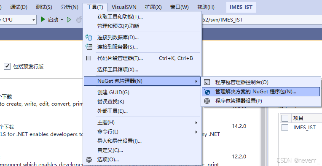This screenshot has height=166, width=322.
Task: Click the outlined Start Without Debugging arrow
Action: [x=69, y=20]
